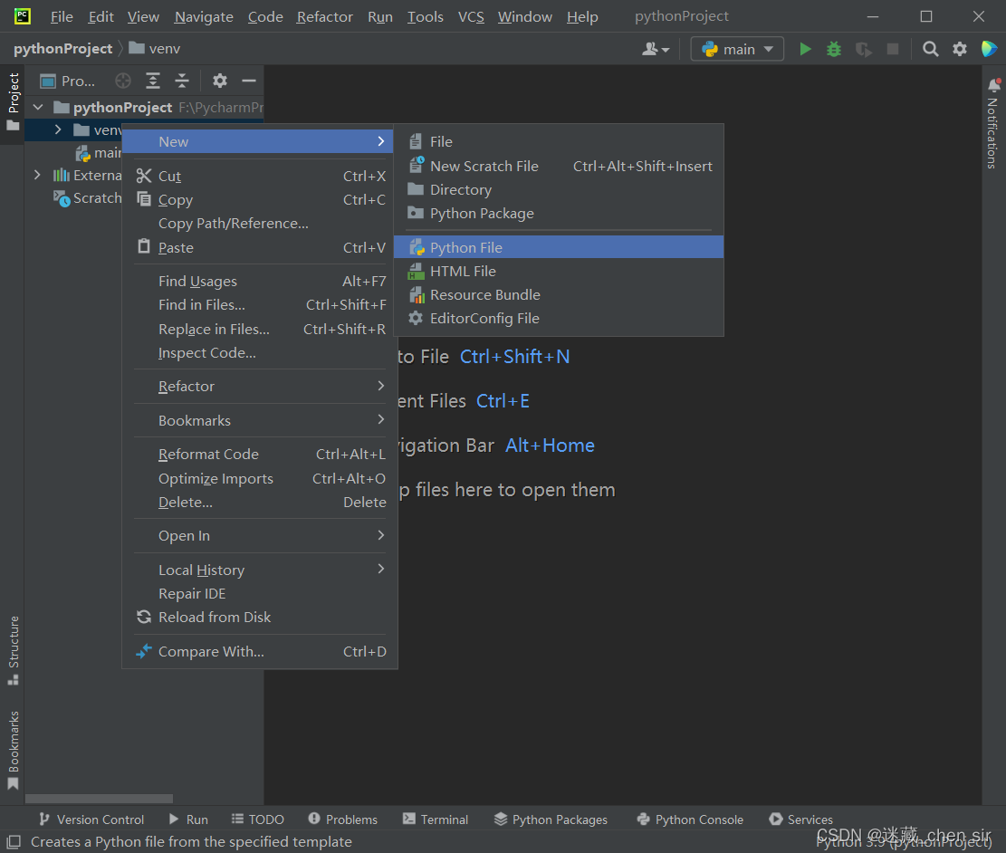
Task: Choose New Scratch File option
Action: 559,167
